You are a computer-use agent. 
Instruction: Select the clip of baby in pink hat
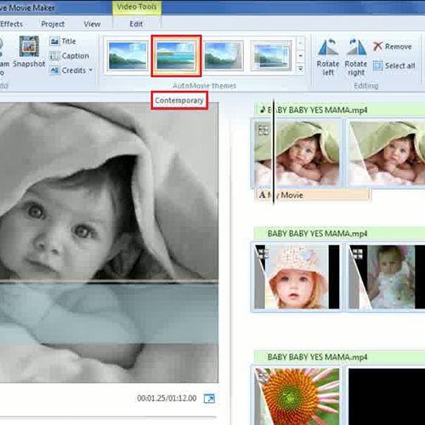297,277
